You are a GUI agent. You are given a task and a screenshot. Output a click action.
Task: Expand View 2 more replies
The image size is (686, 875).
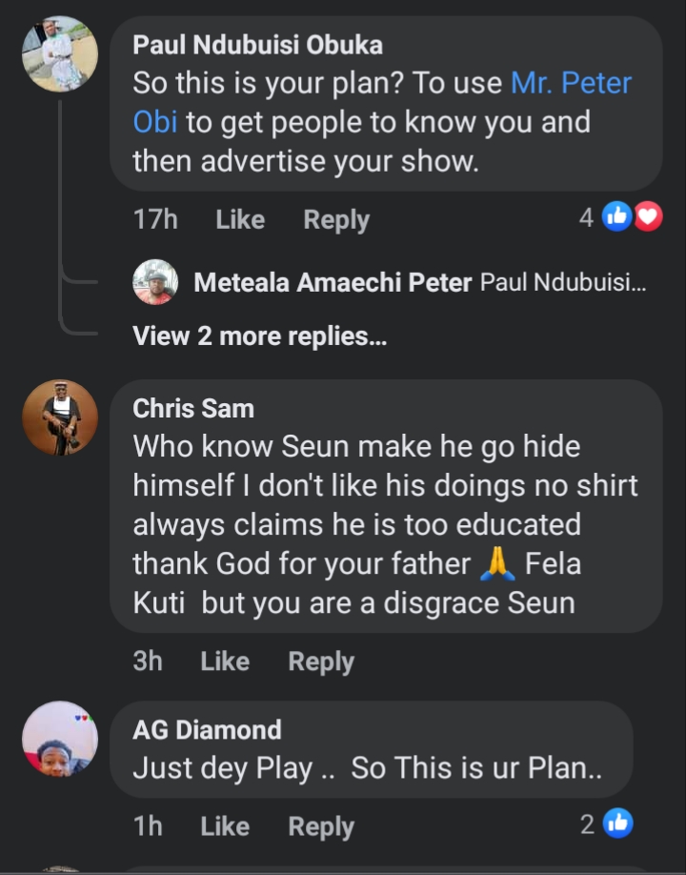[259, 336]
